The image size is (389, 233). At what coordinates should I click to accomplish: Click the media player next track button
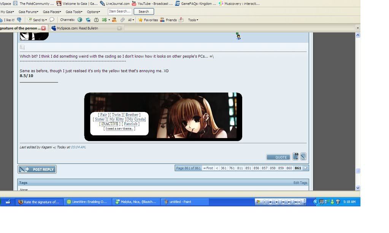(289, 202)
